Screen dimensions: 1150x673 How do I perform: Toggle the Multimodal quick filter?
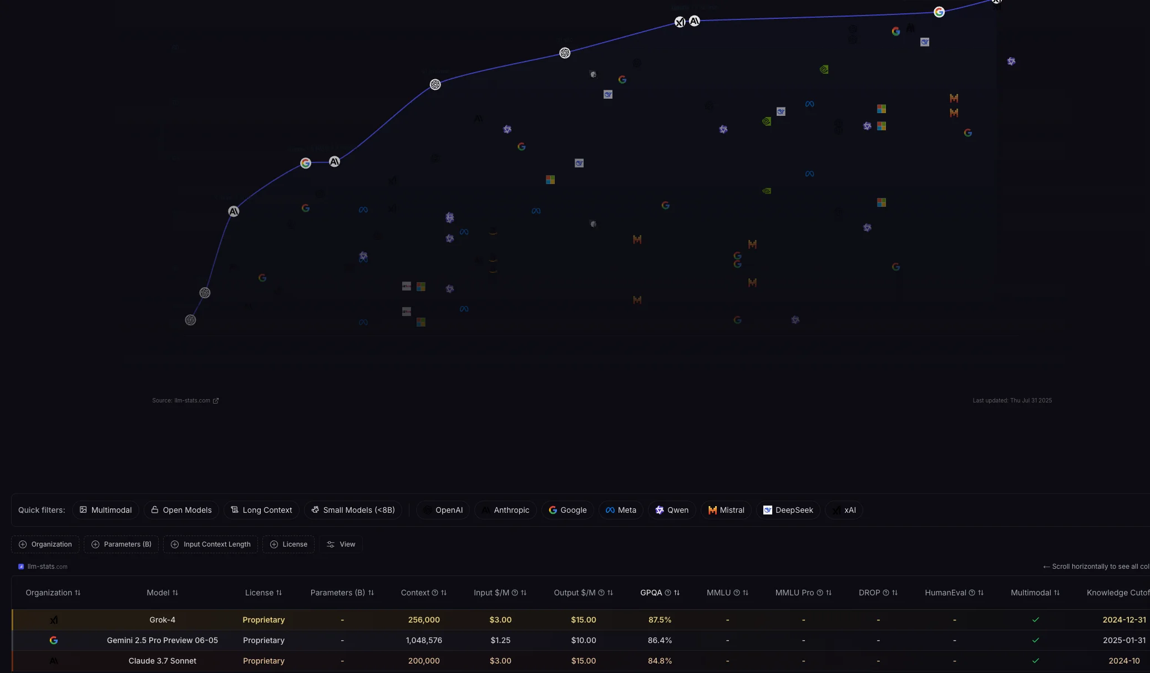coord(105,510)
